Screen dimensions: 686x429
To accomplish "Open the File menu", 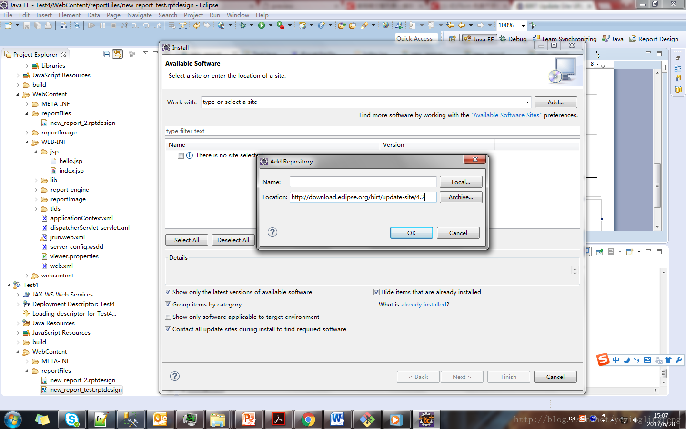I will tap(8, 15).
